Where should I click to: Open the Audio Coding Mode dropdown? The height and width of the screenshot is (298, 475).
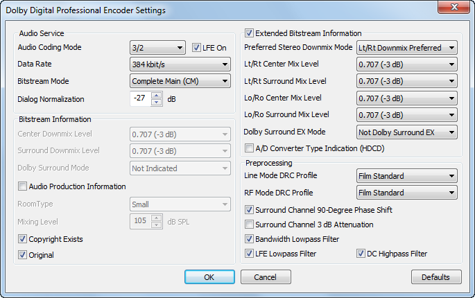(157, 48)
